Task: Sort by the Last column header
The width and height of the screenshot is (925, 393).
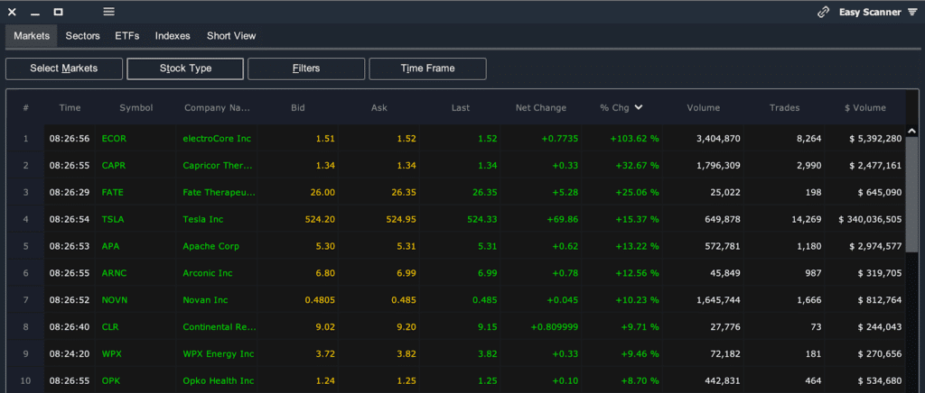Action: [x=460, y=107]
